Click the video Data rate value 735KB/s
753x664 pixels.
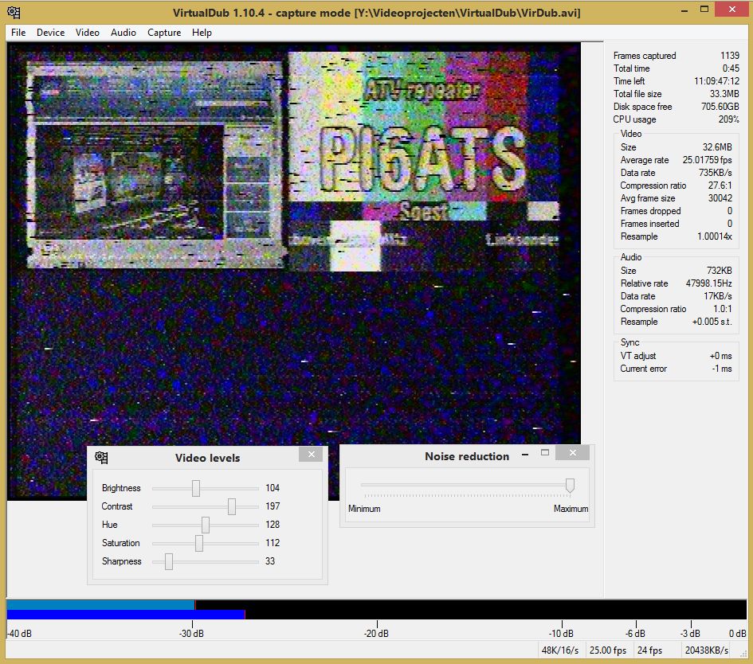tap(715, 173)
